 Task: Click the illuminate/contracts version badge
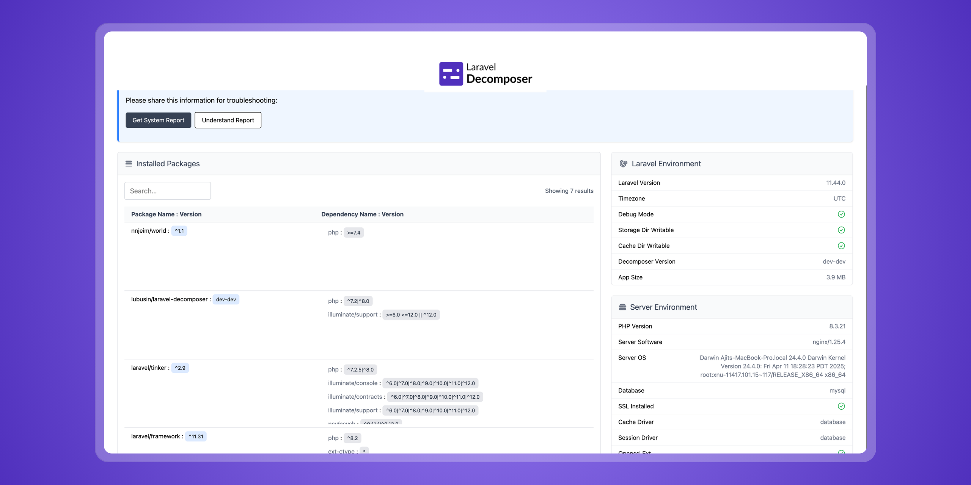pyautogui.click(x=435, y=397)
